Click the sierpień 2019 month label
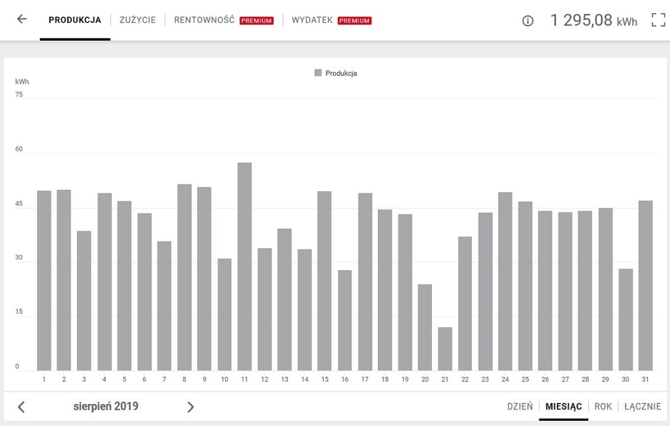Image resolution: width=670 pixels, height=426 pixels. coord(105,406)
